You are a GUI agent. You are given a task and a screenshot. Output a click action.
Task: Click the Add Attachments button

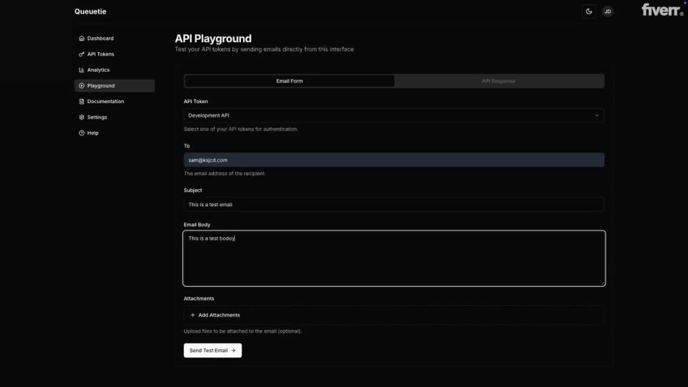click(394, 315)
